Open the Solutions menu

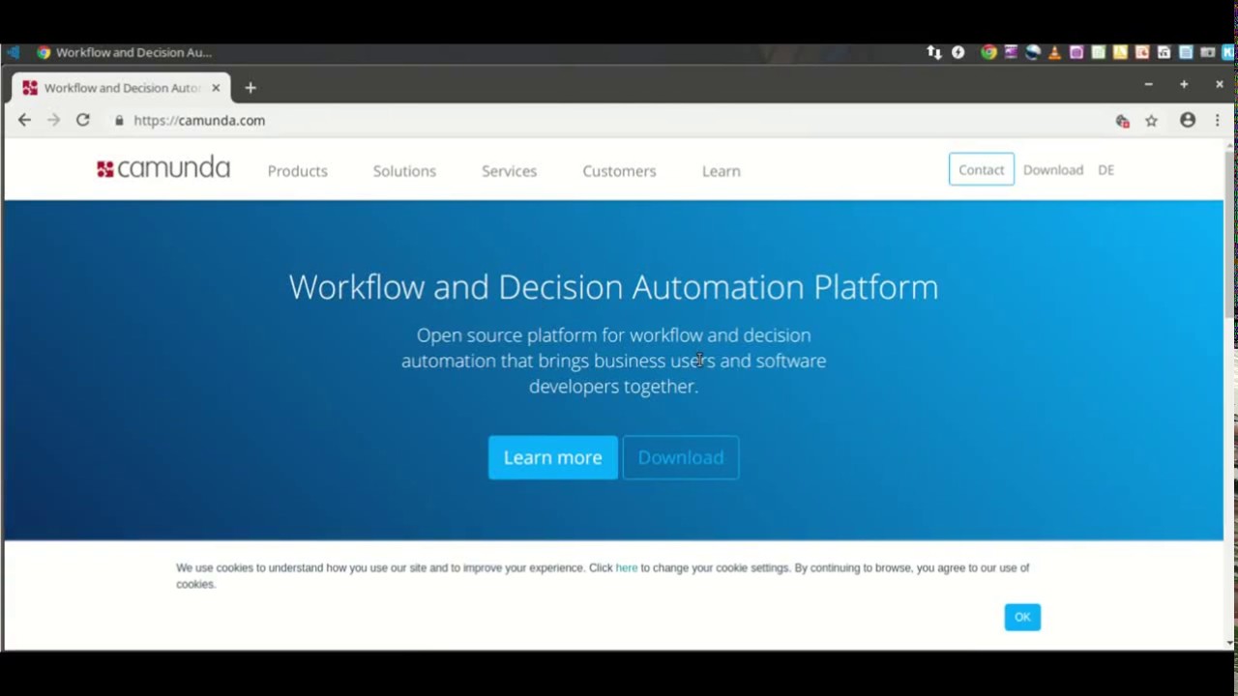(x=404, y=171)
